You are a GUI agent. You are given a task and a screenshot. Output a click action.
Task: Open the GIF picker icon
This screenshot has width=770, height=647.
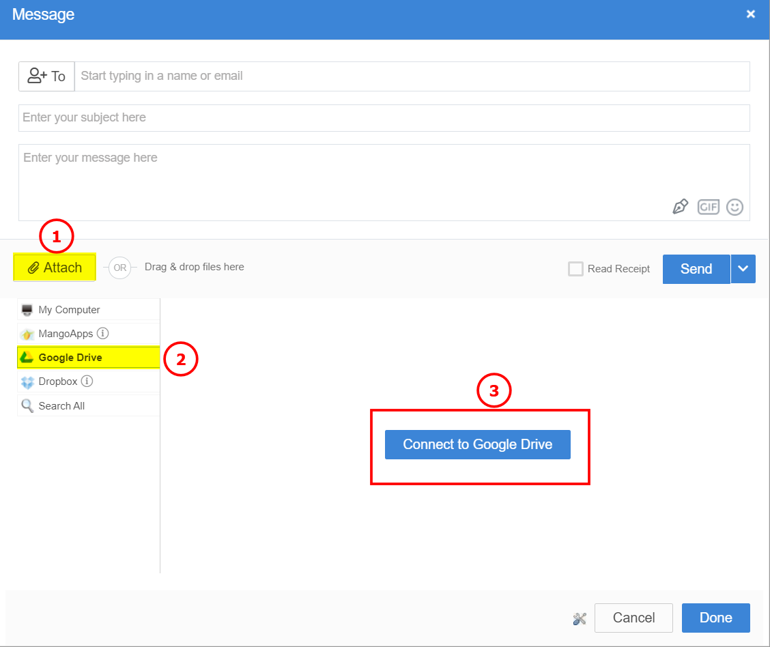click(x=708, y=207)
